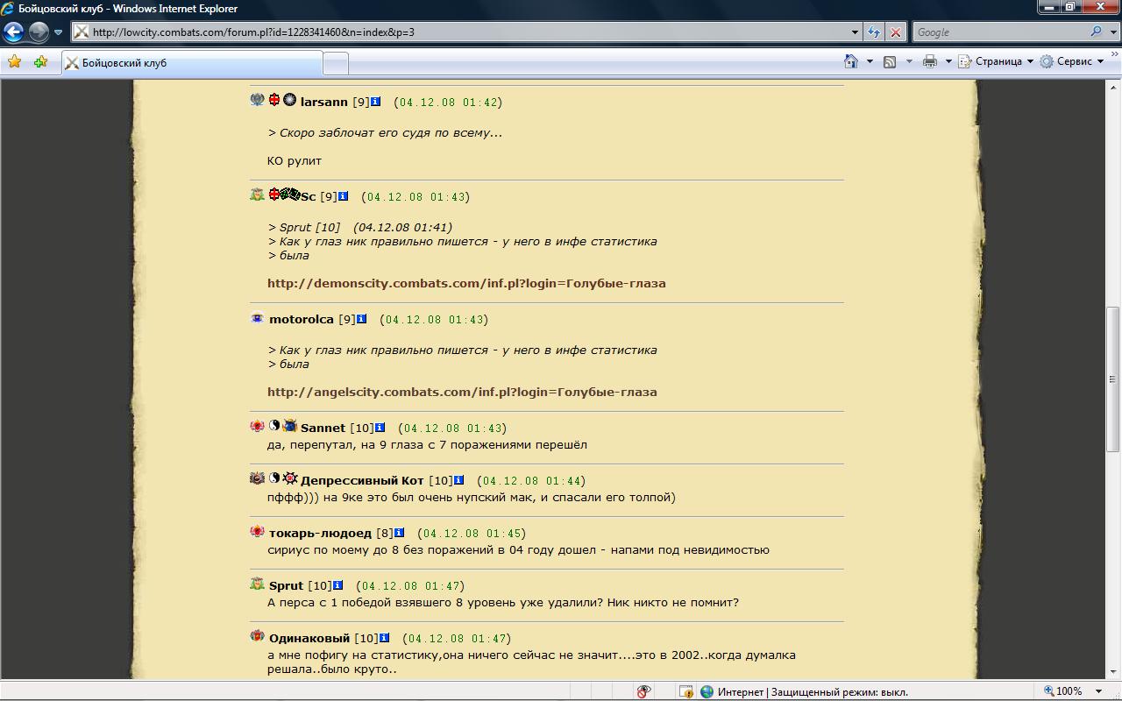Click username Депрессивный Кот
Viewport: 1122px width, 701px height.
coord(362,480)
